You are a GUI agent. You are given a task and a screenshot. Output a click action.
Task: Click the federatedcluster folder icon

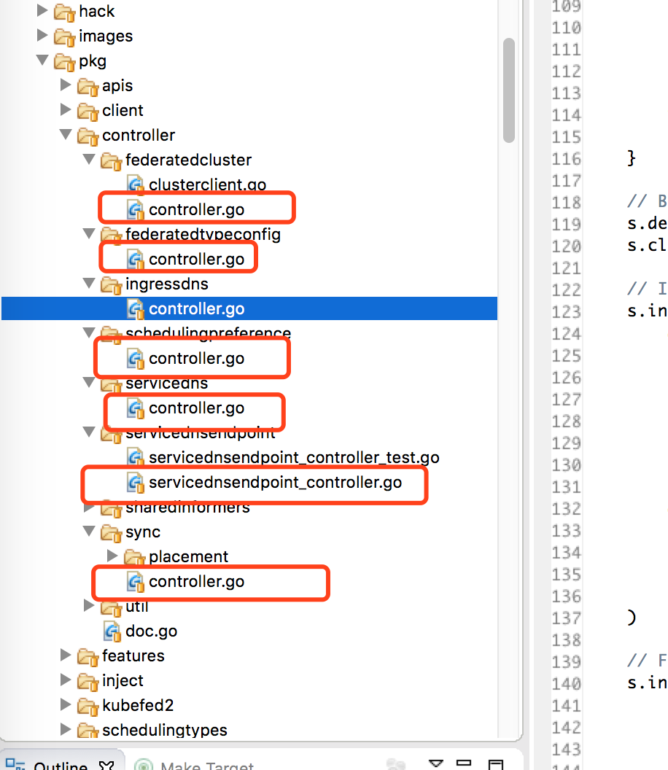pos(111,160)
